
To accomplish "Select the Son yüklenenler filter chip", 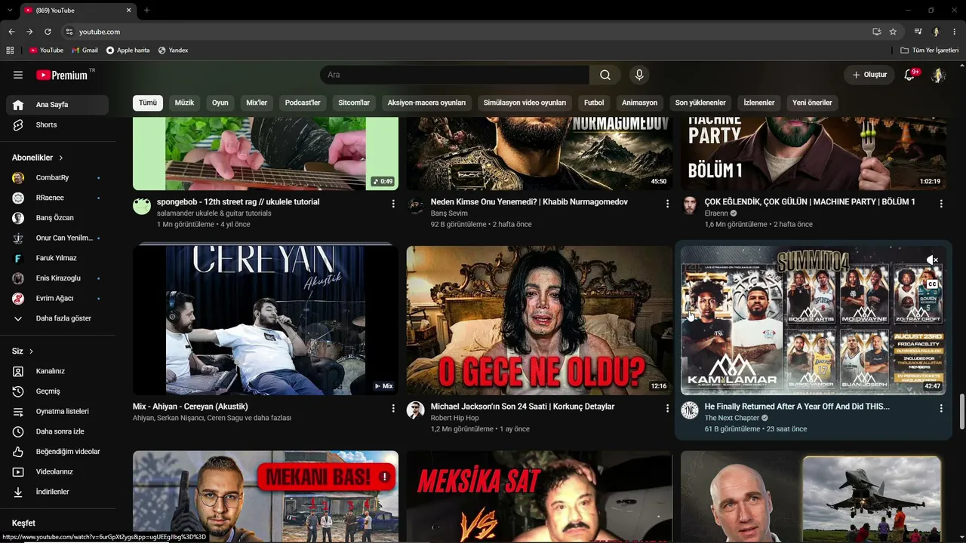I will [700, 103].
